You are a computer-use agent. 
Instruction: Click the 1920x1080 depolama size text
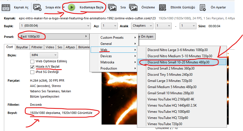(61, 113)
